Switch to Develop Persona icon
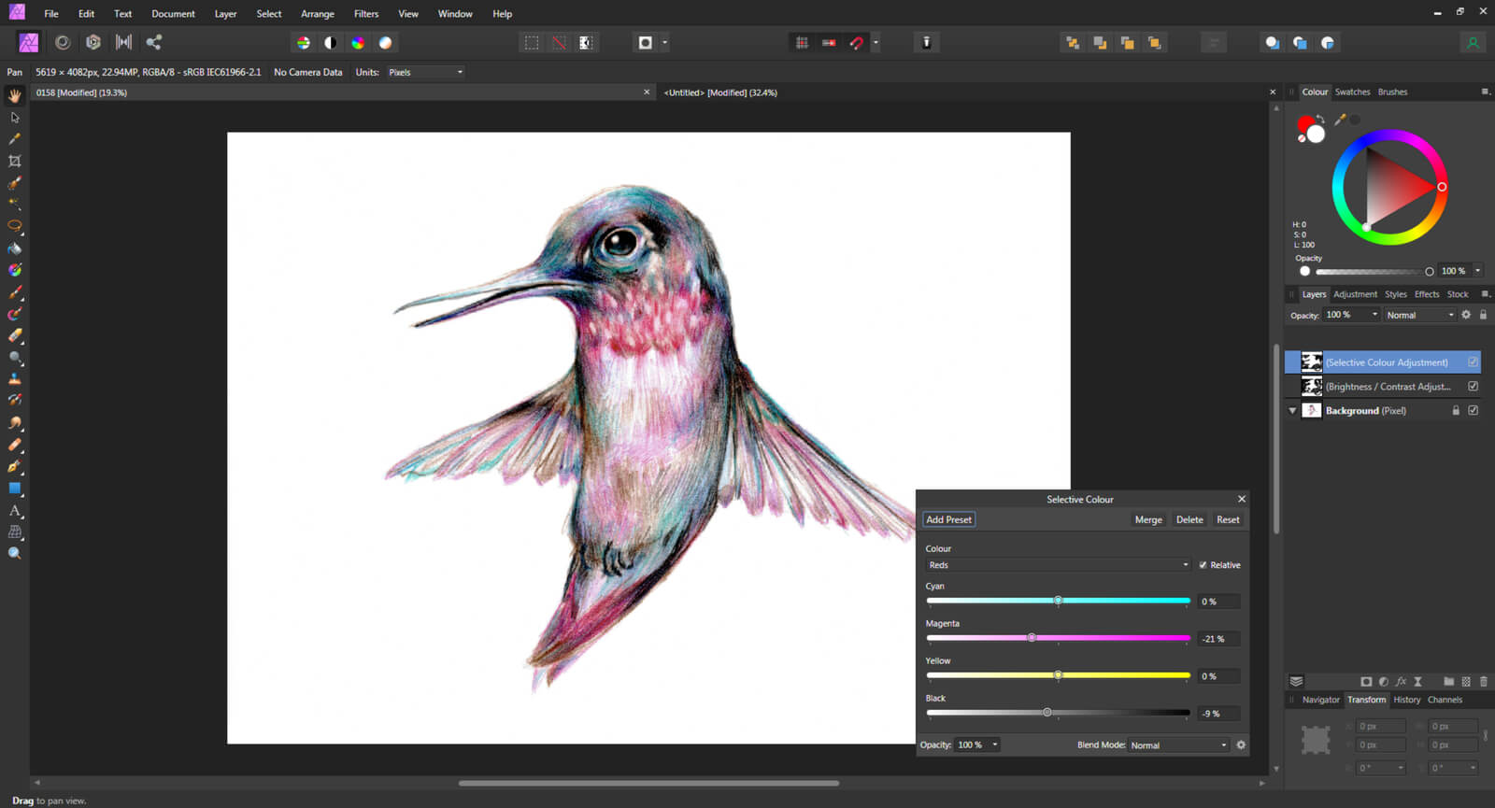 [93, 42]
